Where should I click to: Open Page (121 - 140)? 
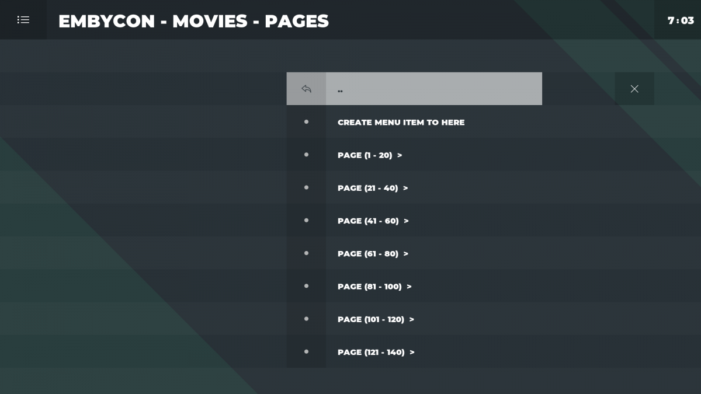point(414,352)
